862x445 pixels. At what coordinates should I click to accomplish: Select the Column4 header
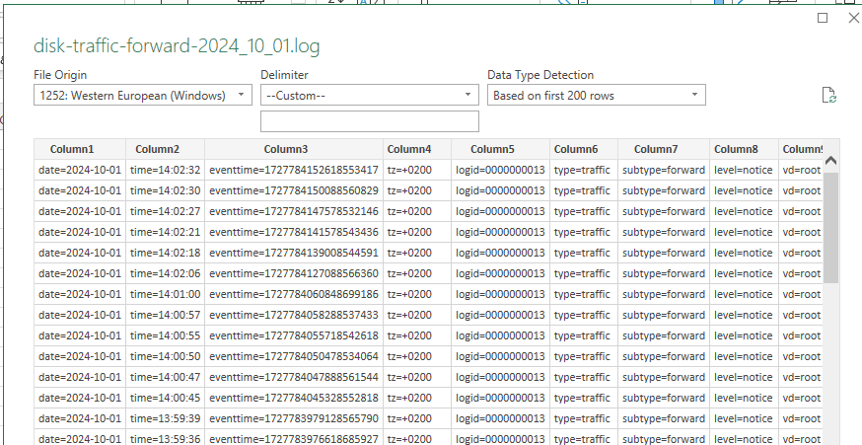pyautogui.click(x=408, y=149)
